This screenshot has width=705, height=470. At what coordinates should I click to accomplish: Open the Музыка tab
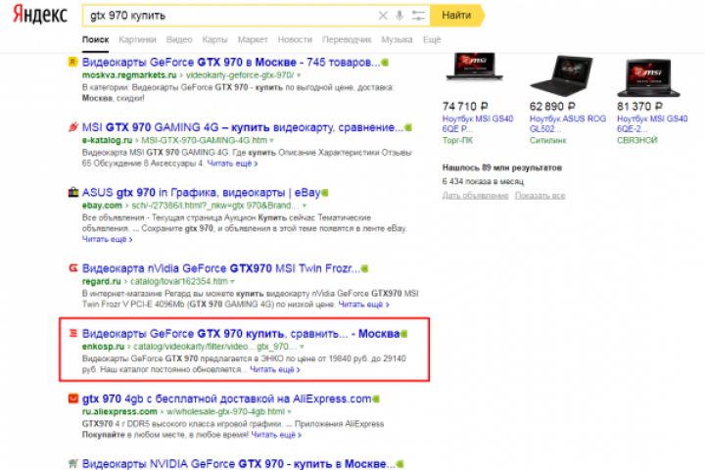pos(397,39)
